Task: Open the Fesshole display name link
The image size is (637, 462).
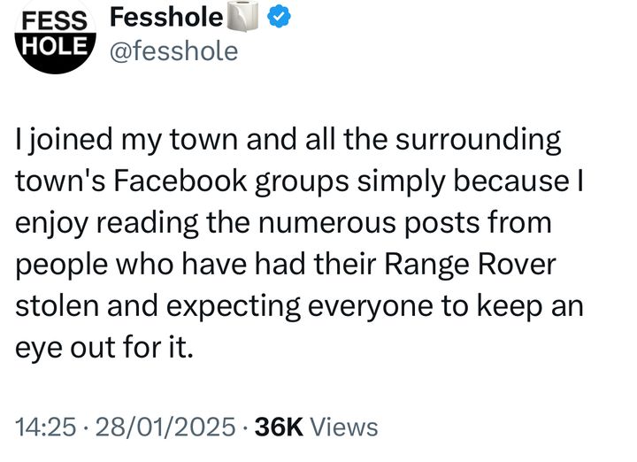Action: pos(166,18)
